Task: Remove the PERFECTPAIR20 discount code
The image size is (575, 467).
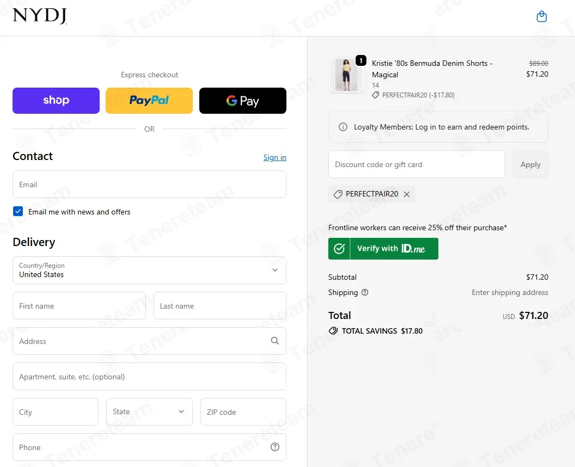Action: (407, 194)
